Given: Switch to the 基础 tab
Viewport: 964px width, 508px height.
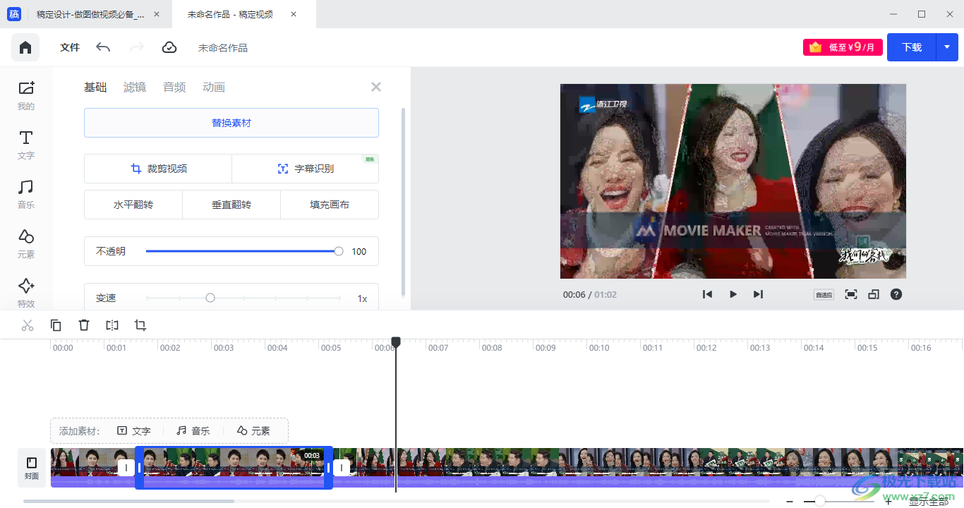Looking at the screenshot, I should pyautogui.click(x=95, y=87).
